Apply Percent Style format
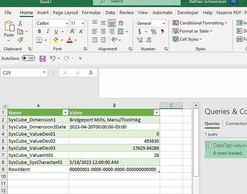 click(x=154, y=31)
